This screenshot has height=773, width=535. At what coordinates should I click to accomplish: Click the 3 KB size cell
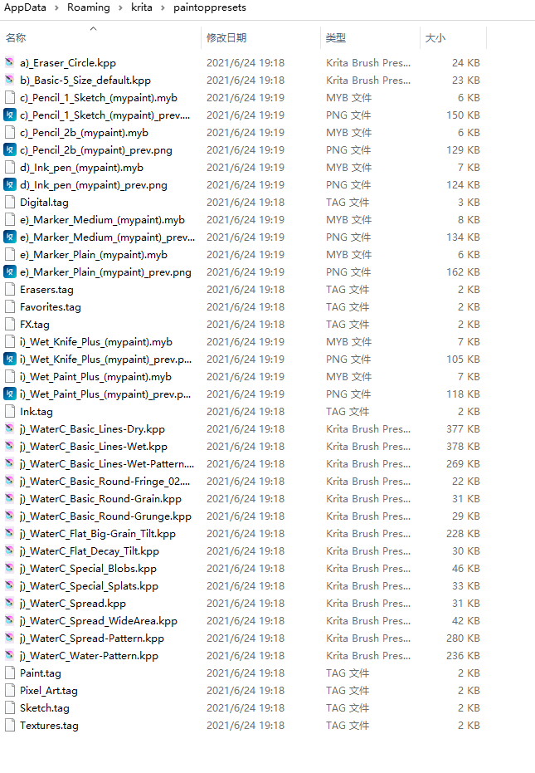(469, 202)
